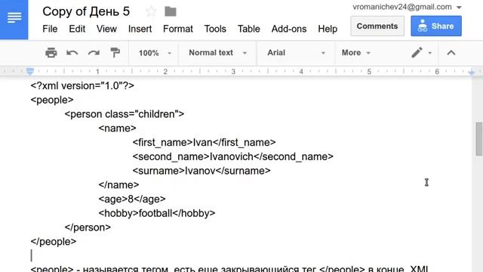Viewport: 483px width, 272px height.
Task: Click the left indent marker on ruler
Action: [30, 72]
